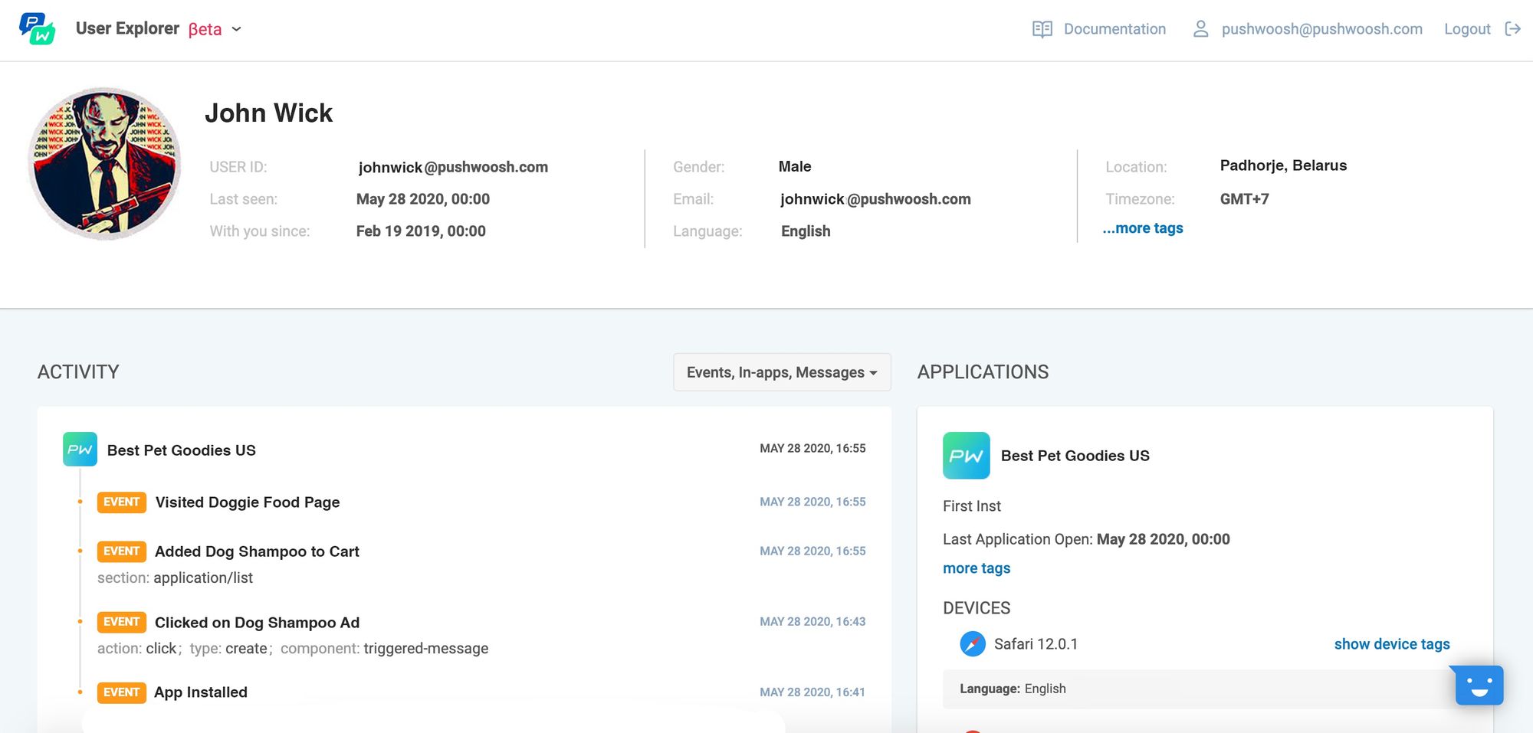Click the Logout link
The image size is (1533, 733).
pos(1467,29)
